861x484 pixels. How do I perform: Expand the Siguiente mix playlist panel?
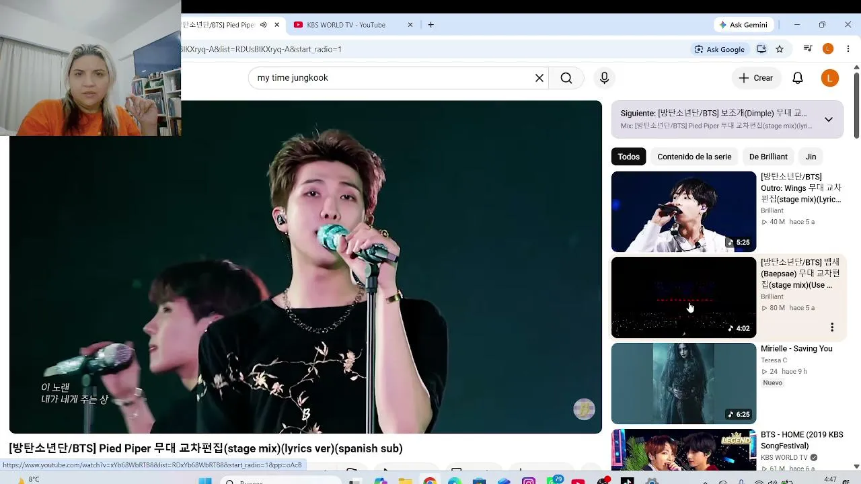(x=829, y=120)
